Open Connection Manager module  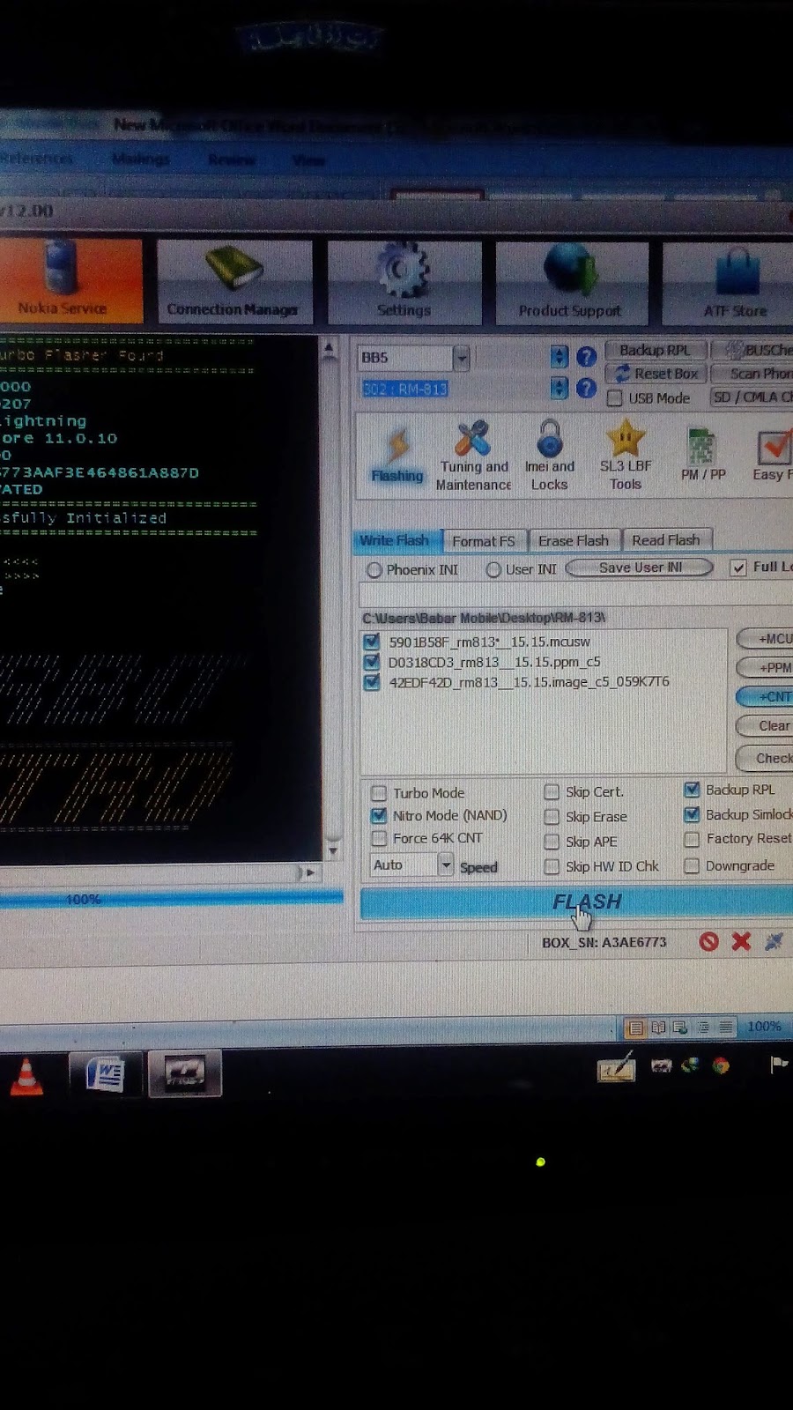tap(233, 281)
